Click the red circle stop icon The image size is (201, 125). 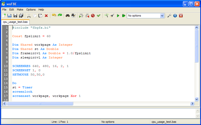tap(93, 16)
